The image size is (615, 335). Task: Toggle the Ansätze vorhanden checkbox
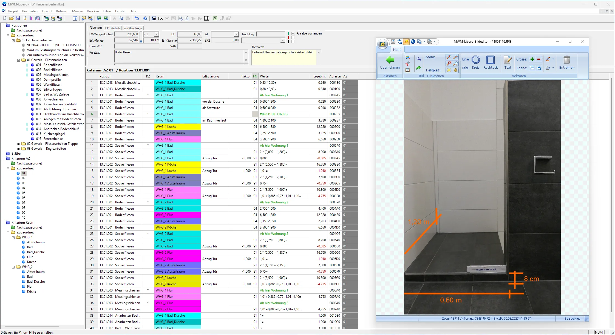click(x=293, y=33)
